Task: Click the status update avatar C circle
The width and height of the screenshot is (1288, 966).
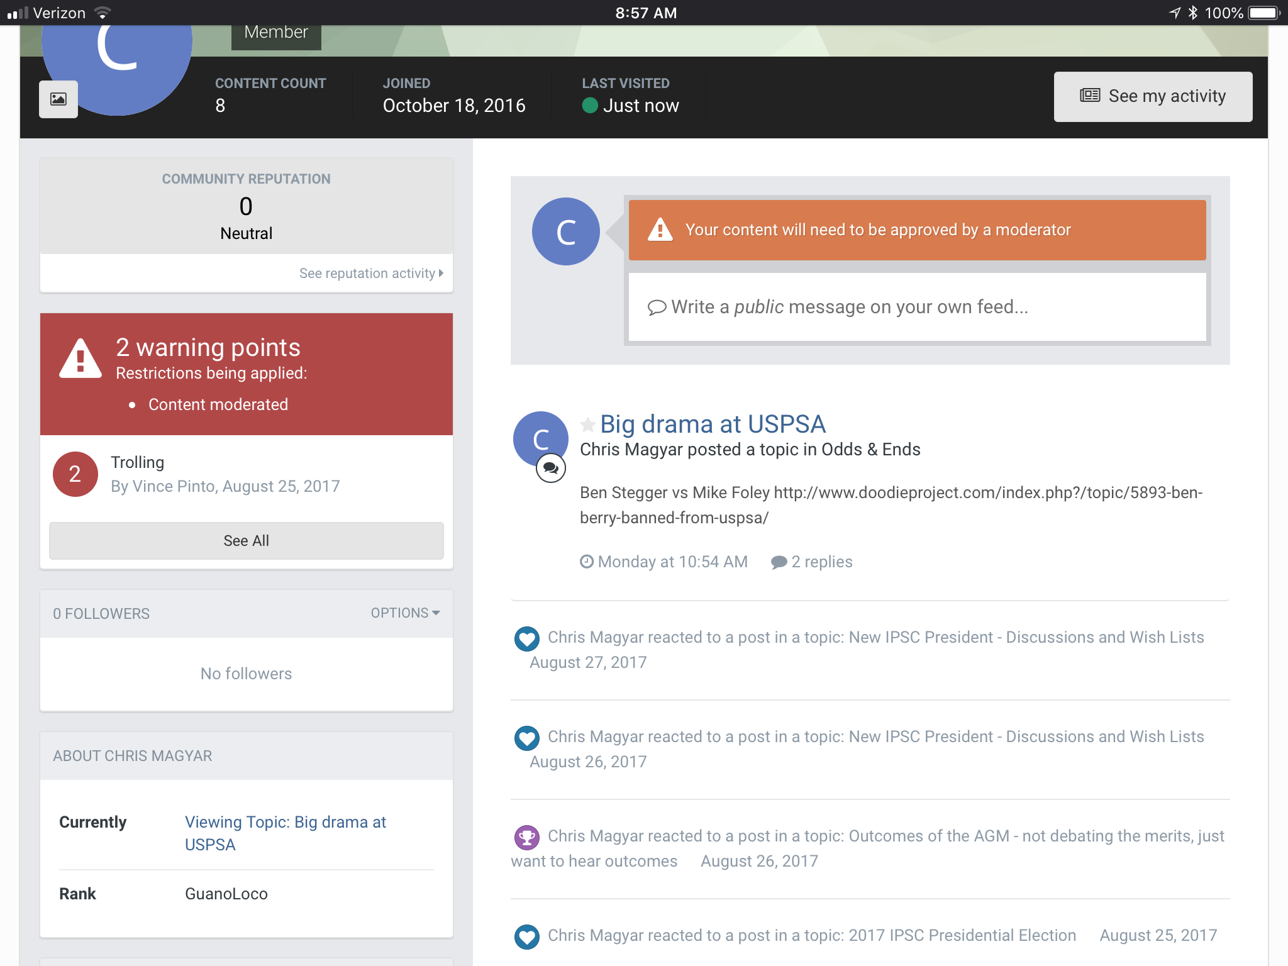Action: point(565,231)
